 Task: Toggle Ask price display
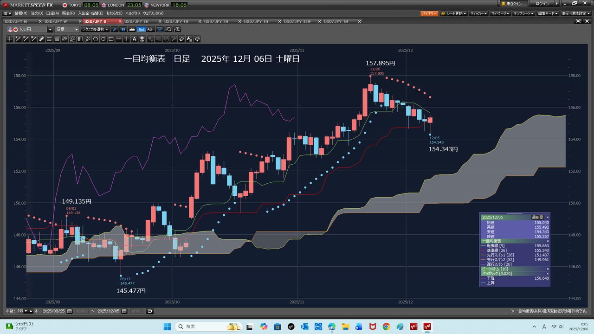tap(150, 29)
